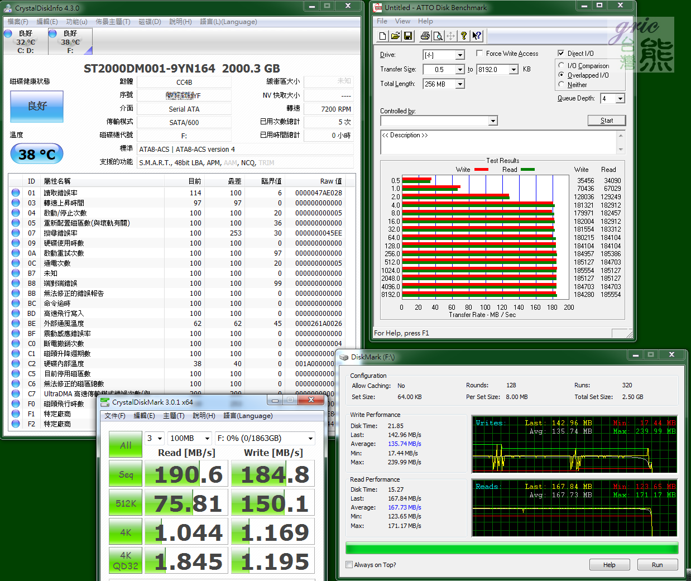
Task: Click the Help button in DiskMark
Action: [x=610, y=565]
